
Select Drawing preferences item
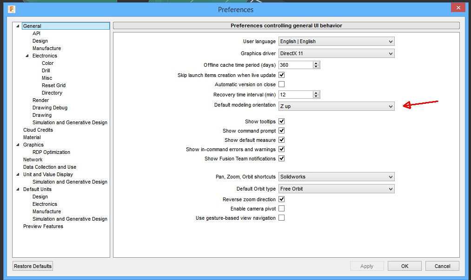(x=42, y=115)
